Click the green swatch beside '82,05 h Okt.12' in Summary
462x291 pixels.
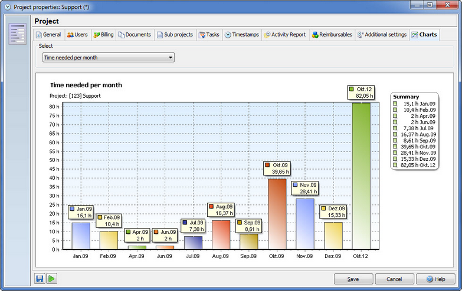coord(395,165)
